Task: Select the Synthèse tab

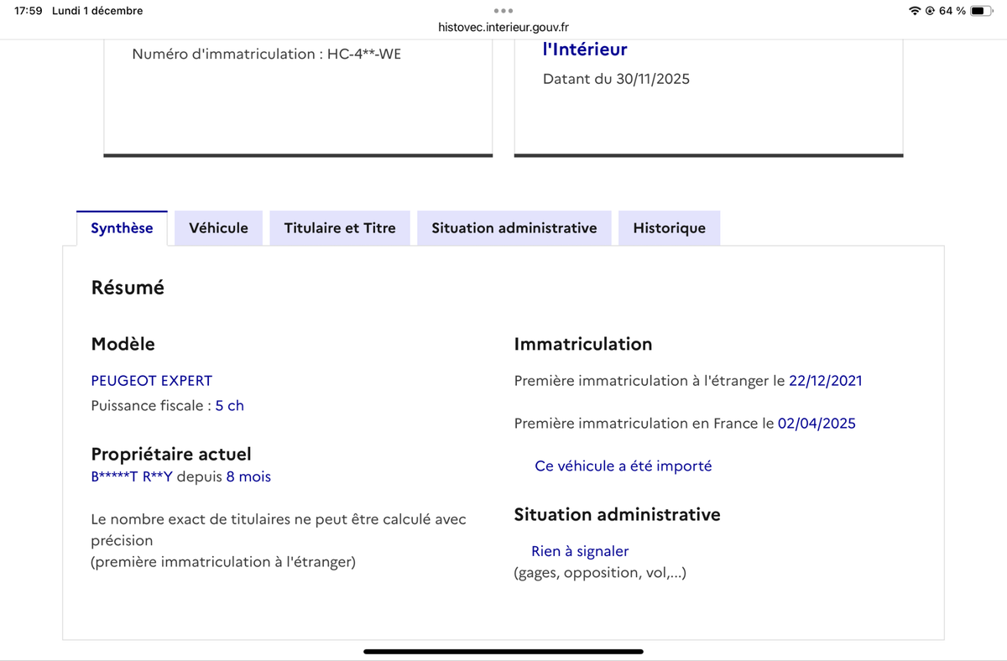Action: pos(122,228)
